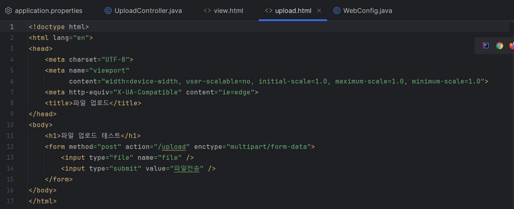Click line number 1 in gutter
The width and height of the screenshot is (514, 209).
[x=12, y=27]
